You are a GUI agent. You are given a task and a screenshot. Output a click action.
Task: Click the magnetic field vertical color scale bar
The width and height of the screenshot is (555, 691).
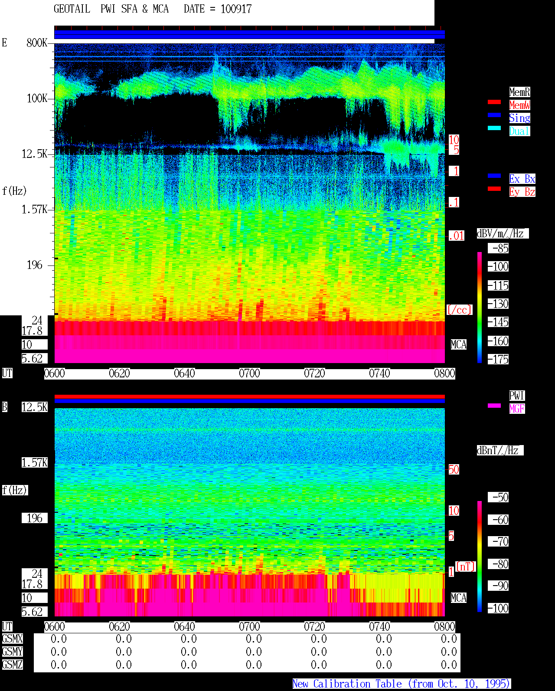[480, 557]
